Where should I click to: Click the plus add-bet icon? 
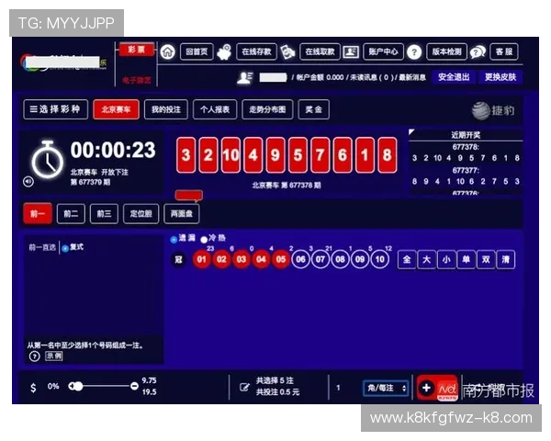tap(426, 388)
